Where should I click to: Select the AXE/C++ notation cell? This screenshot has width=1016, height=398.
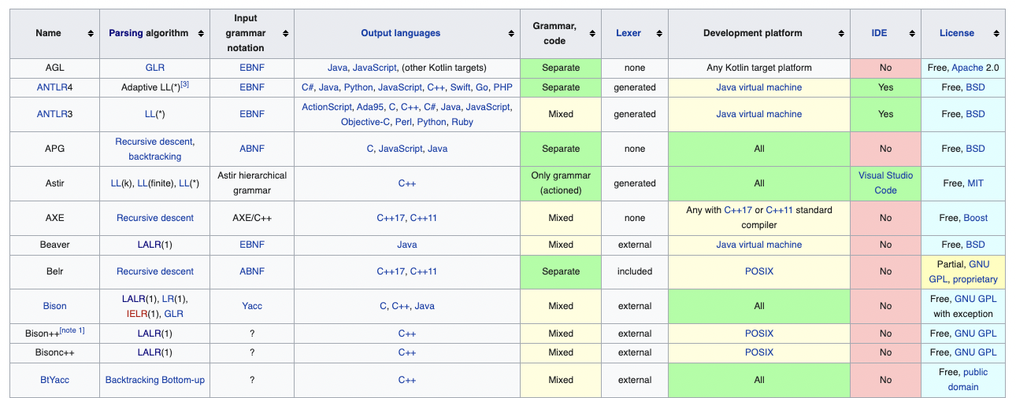[252, 218]
